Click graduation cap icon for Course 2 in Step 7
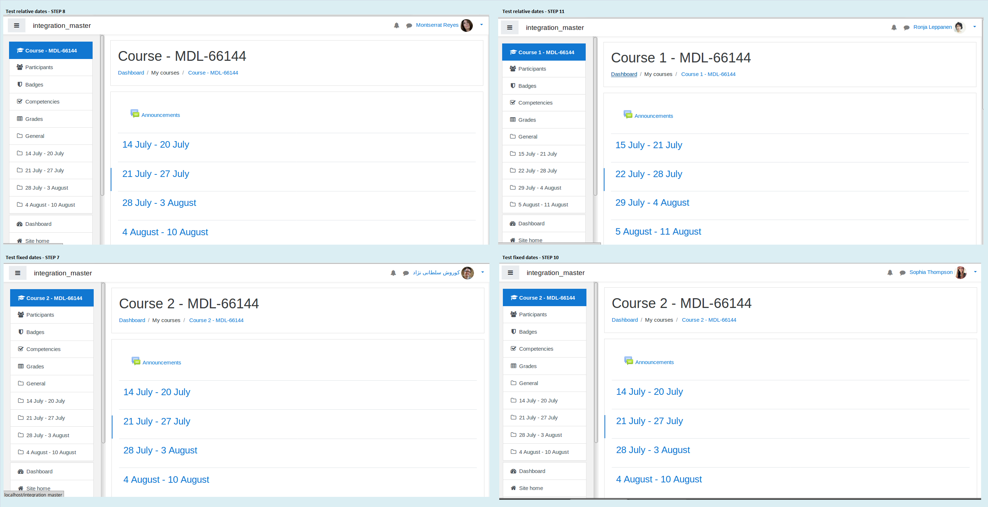The width and height of the screenshot is (988, 507). (x=21, y=298)
